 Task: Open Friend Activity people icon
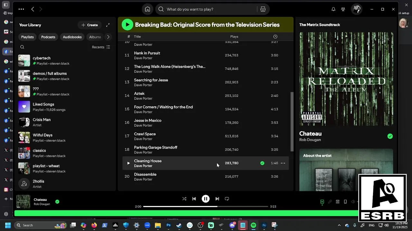coord(343,9)
